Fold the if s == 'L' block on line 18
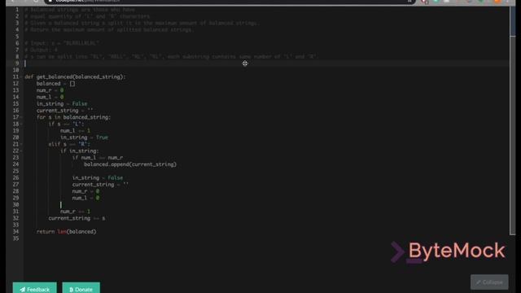The image size is (521, 293). 22,125
